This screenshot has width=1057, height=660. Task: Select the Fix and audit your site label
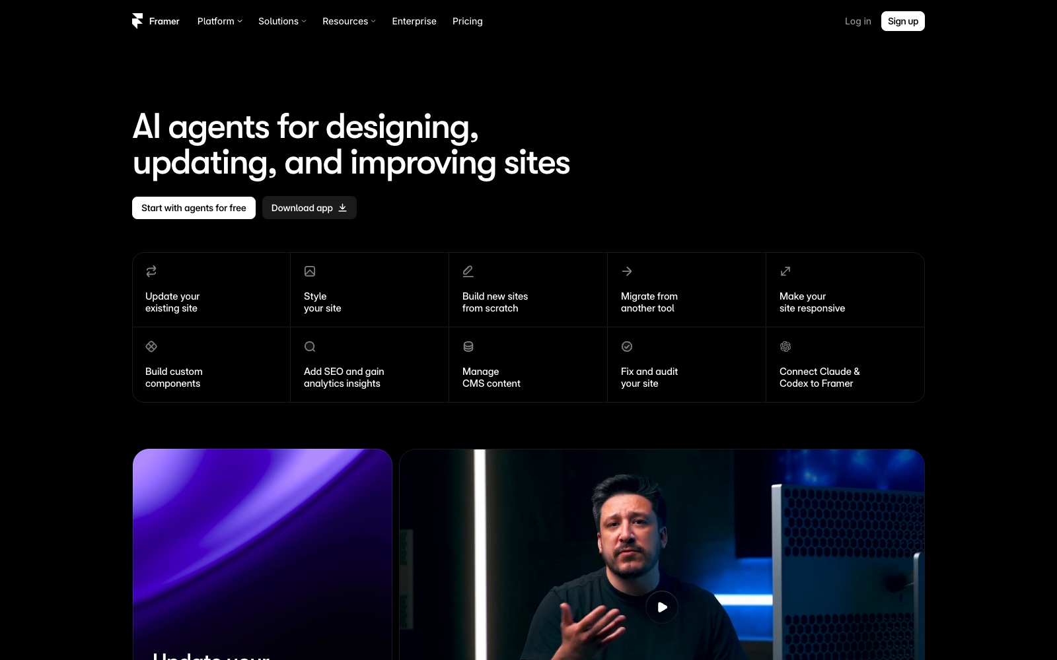coord(649,378)
